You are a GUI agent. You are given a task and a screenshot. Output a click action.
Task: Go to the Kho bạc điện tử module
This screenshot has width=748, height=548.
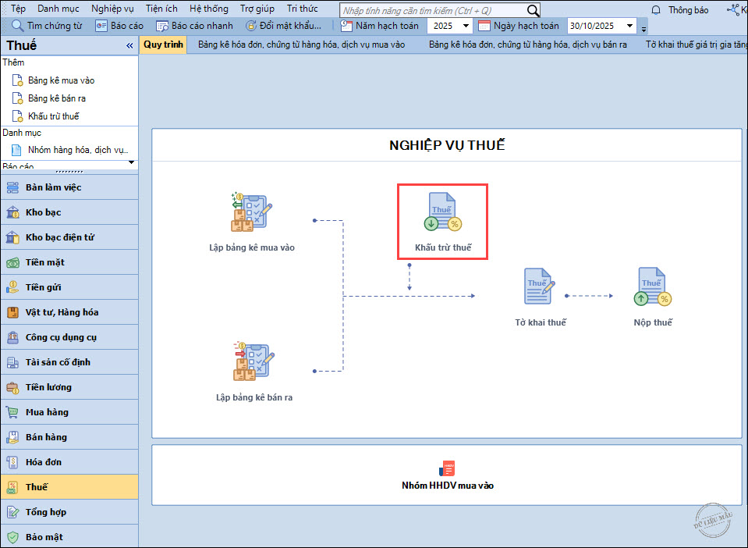(59, 237)
